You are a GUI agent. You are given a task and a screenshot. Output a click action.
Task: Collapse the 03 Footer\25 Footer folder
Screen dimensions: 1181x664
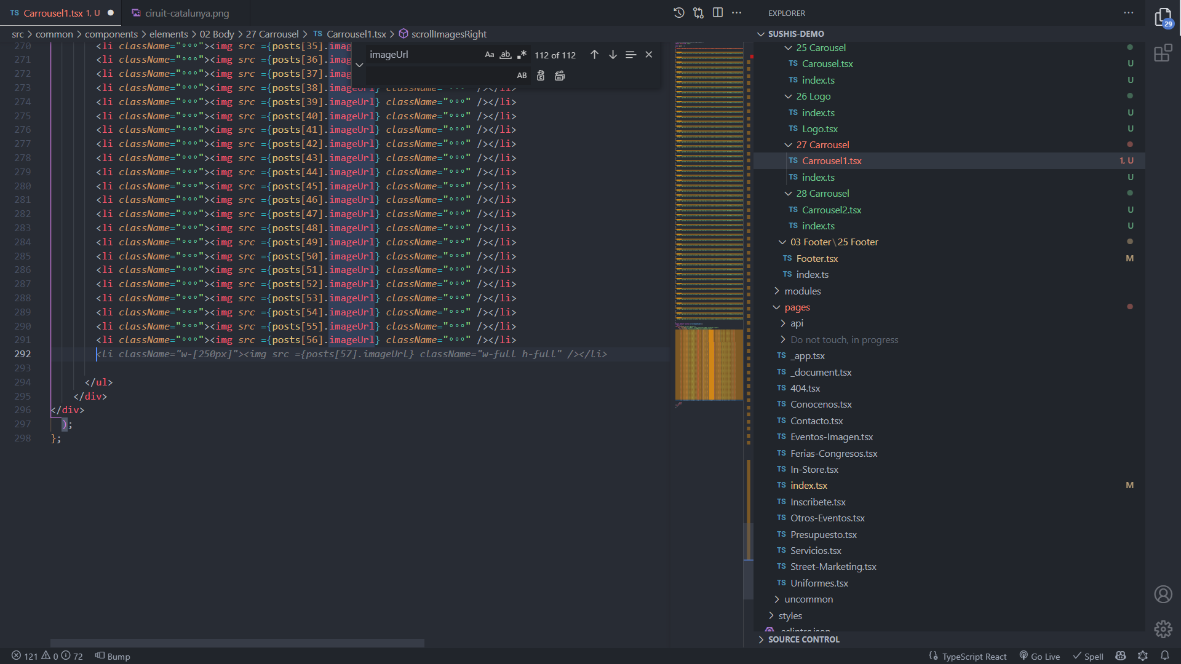tap(782, 242)
